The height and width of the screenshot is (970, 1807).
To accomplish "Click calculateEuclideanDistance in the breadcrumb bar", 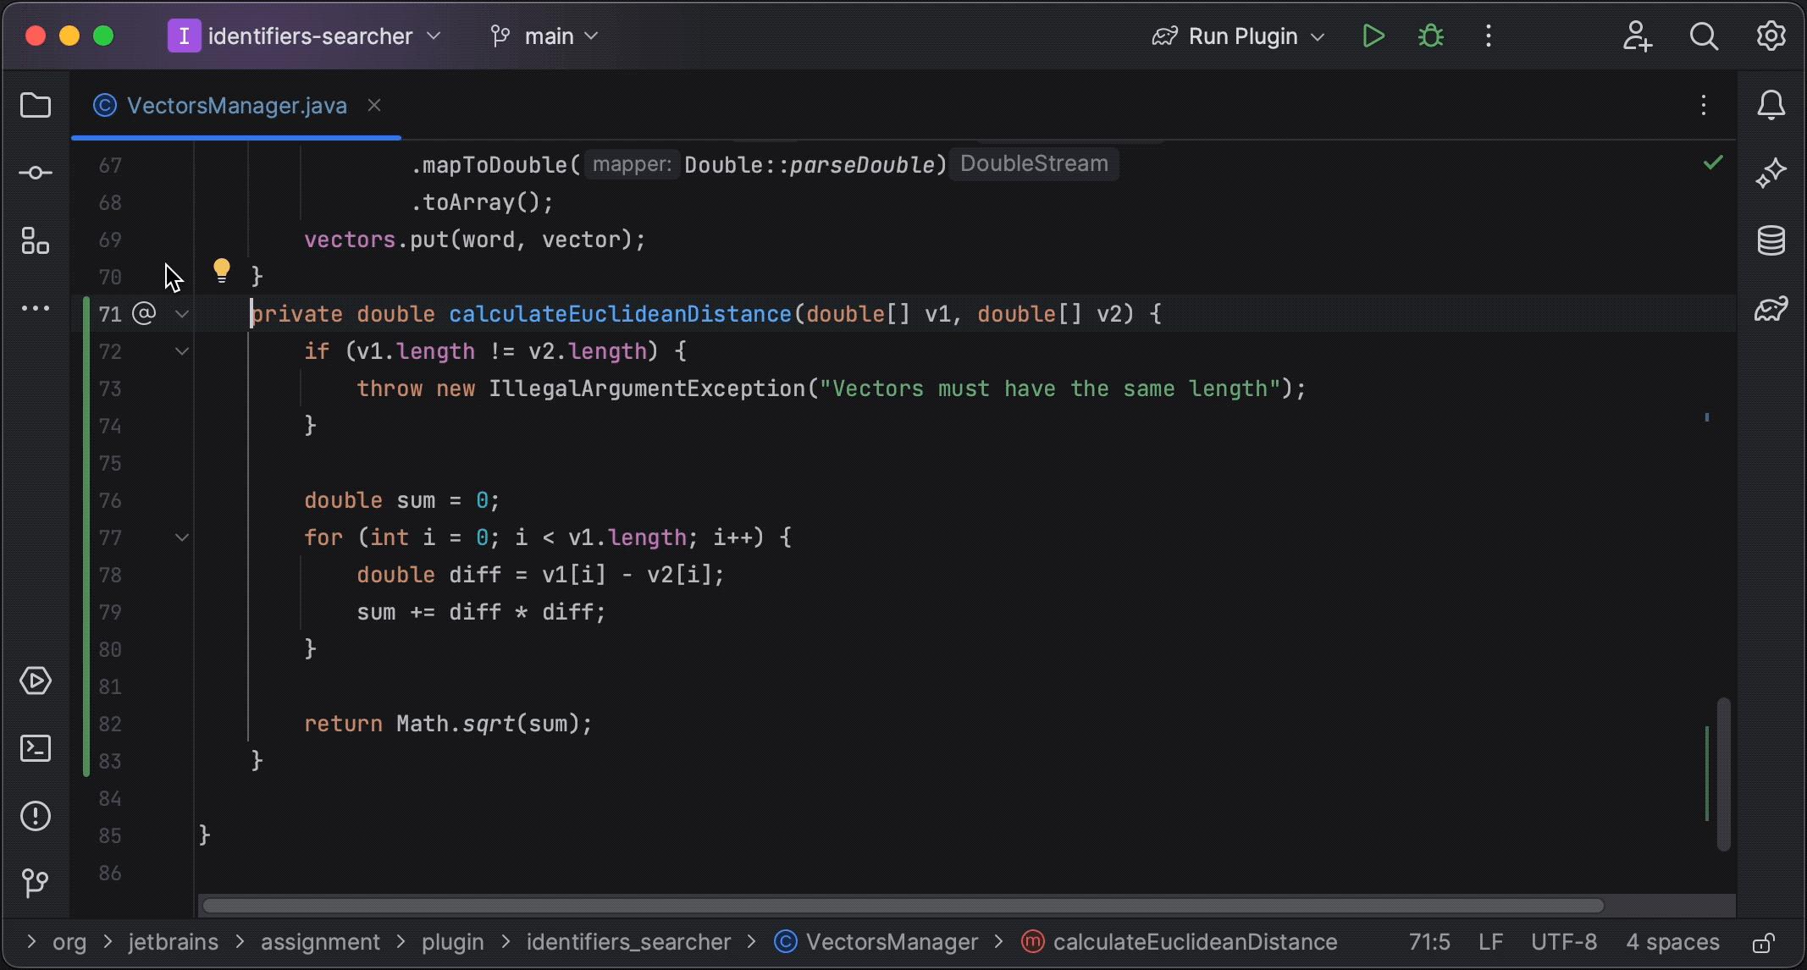I will click(1194, 942).
